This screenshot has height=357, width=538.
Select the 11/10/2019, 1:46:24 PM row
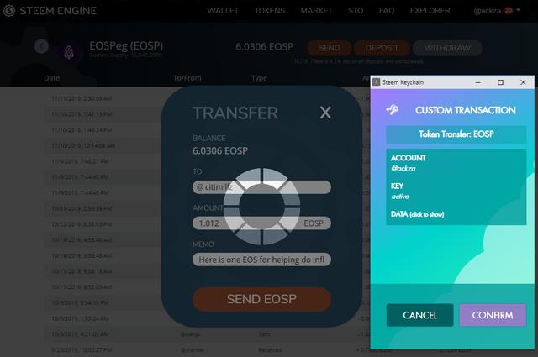tap(82, 130)
